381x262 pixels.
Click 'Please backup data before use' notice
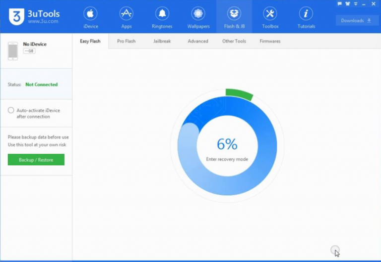click(x=38, y=137)
